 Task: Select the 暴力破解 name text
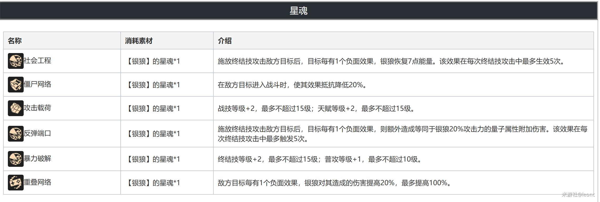point(37,159)
